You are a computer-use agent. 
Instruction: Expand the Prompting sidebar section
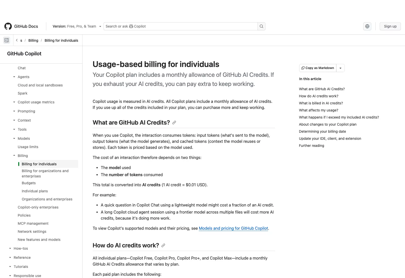pos(14,111)
